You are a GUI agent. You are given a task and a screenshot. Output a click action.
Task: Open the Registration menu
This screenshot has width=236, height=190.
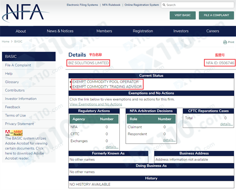(143, 31)
